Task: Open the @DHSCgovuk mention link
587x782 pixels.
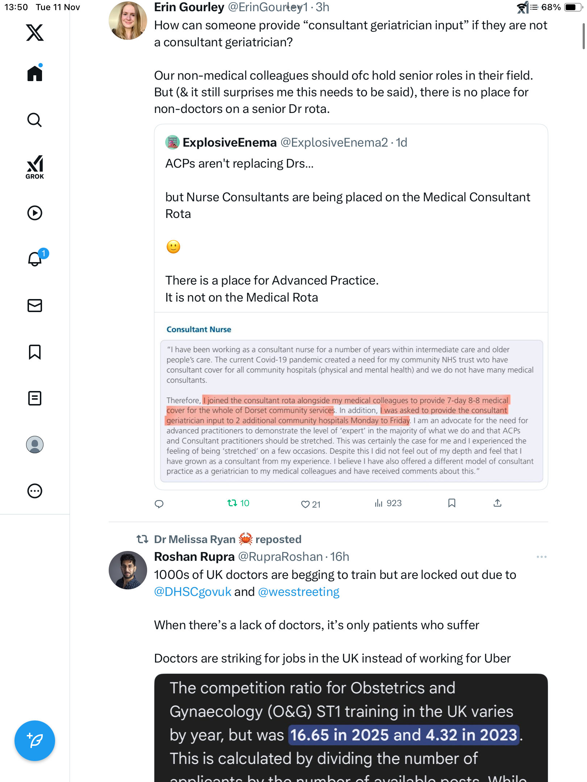Action: click(192, 592)
